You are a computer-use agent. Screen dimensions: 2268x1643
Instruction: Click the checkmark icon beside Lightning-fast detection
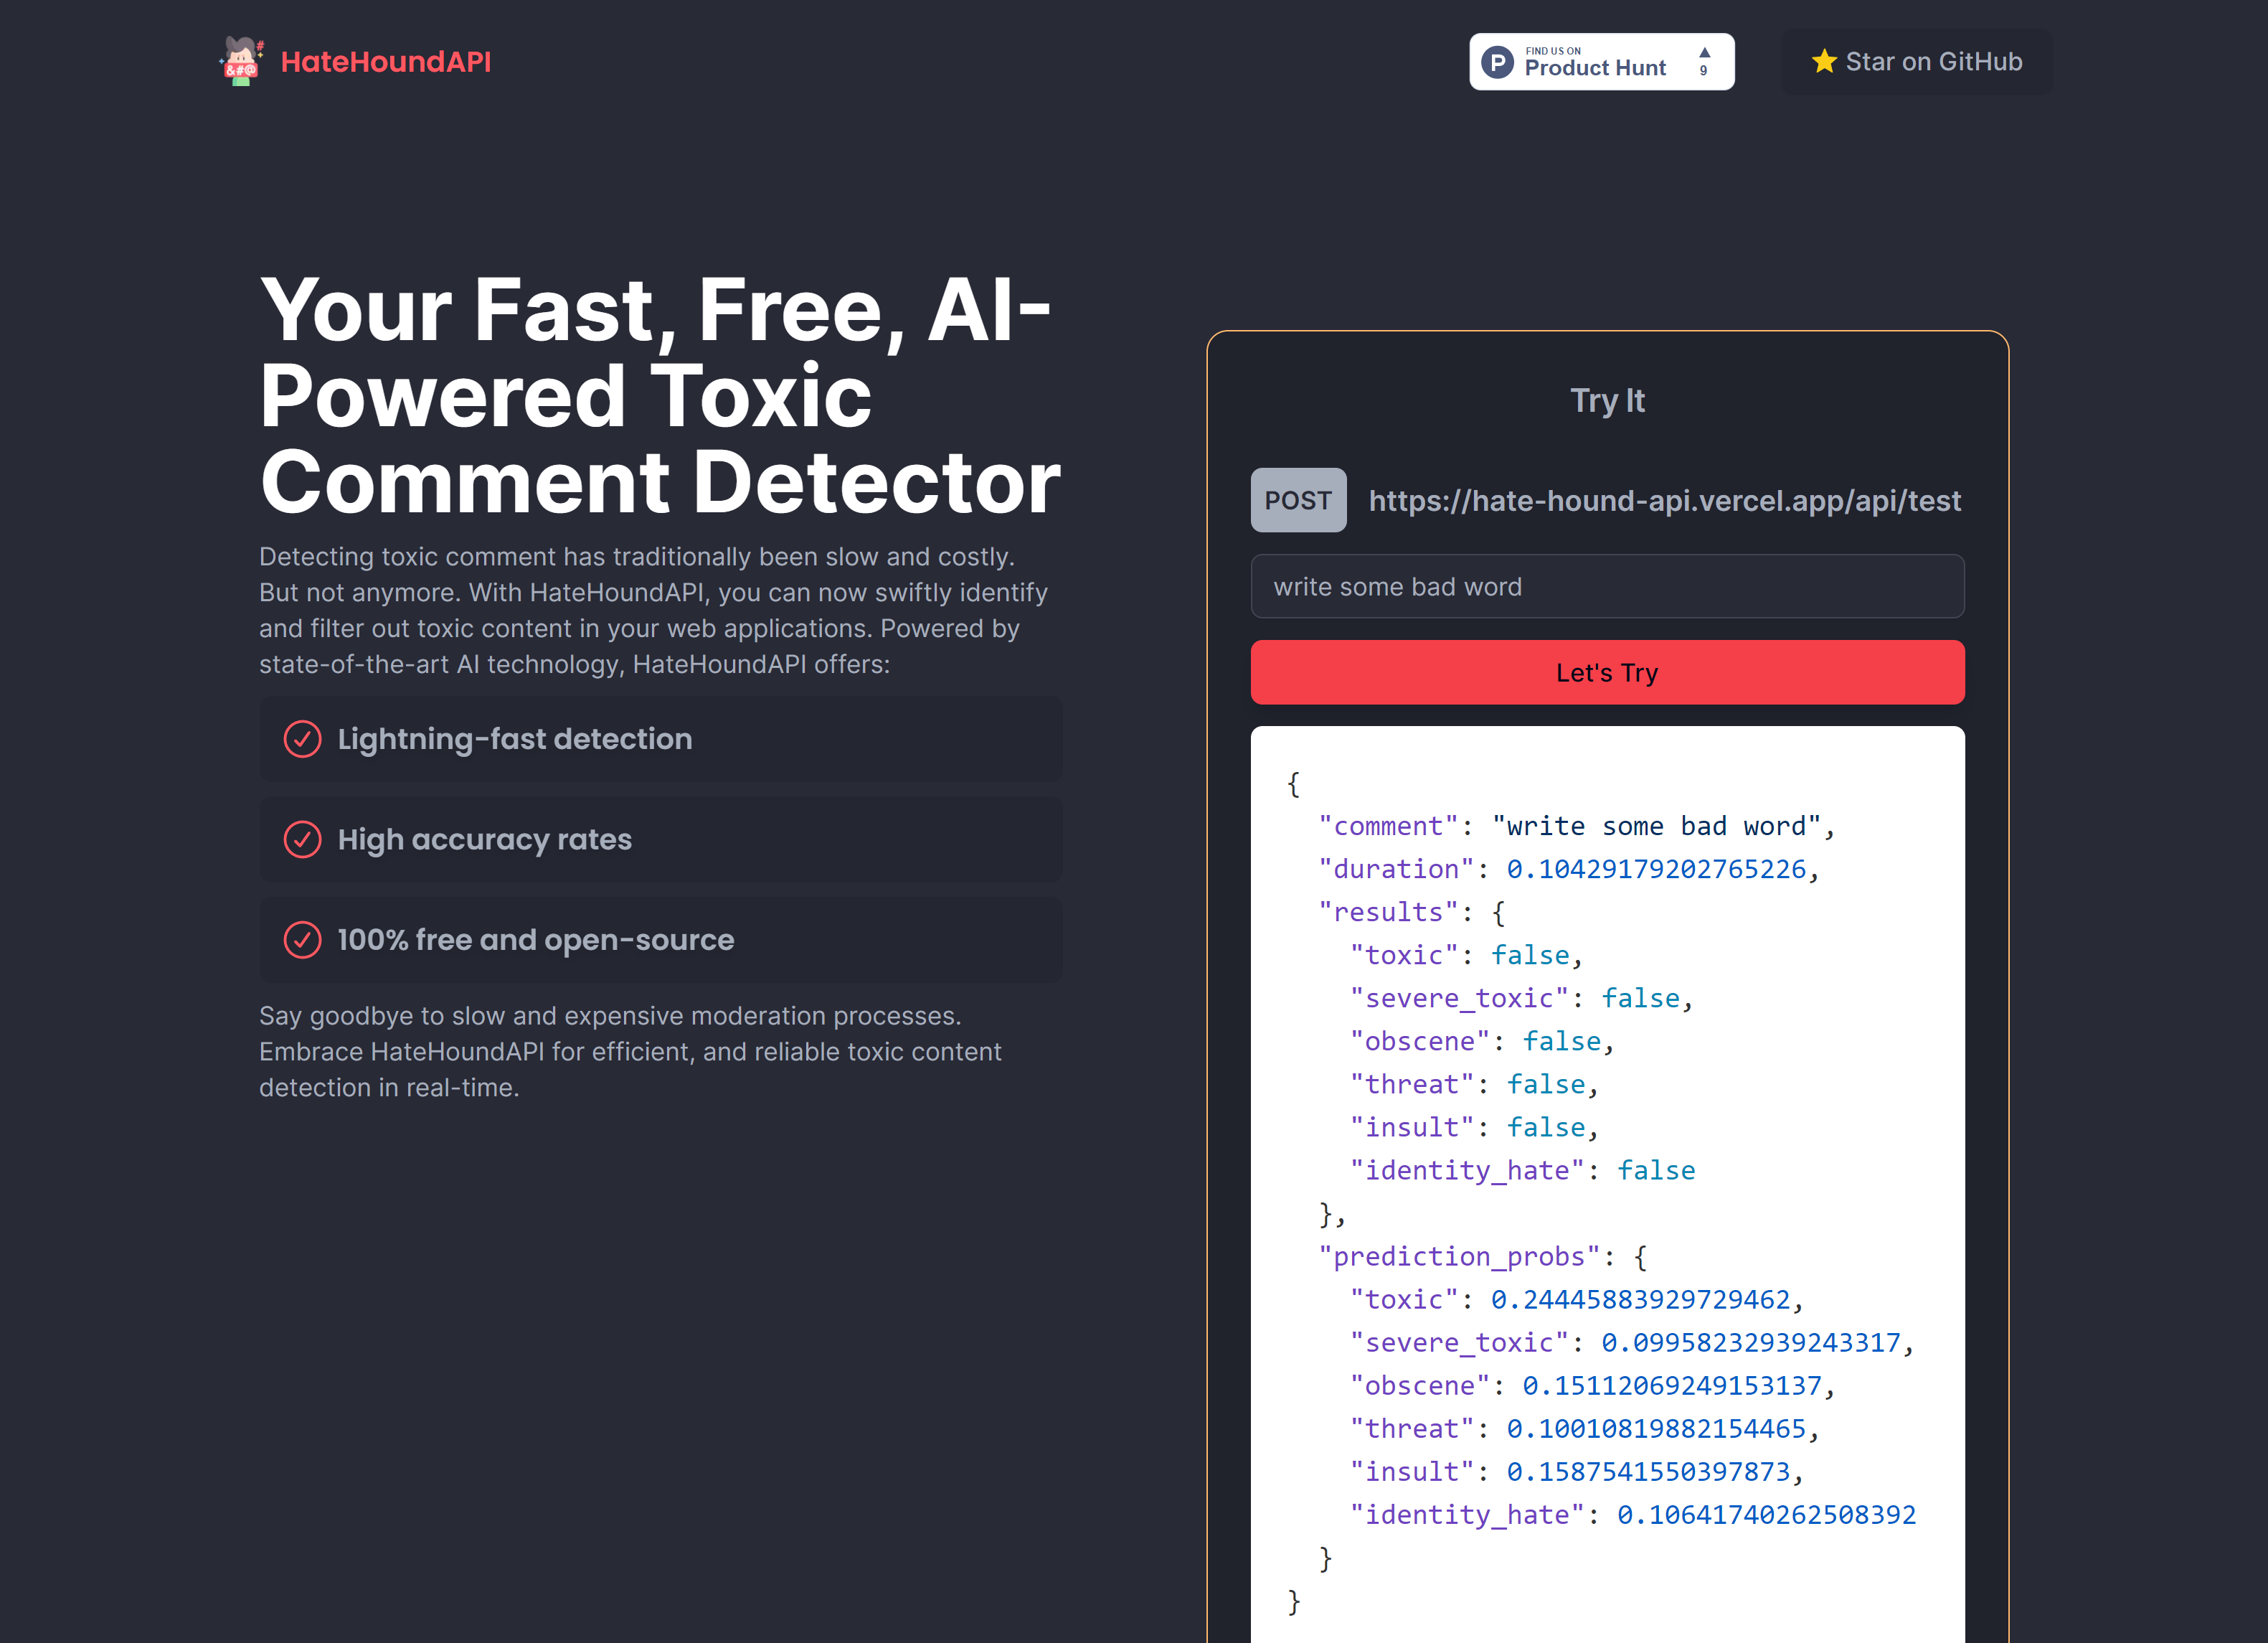pyautogui.click(x=302, y=739)
